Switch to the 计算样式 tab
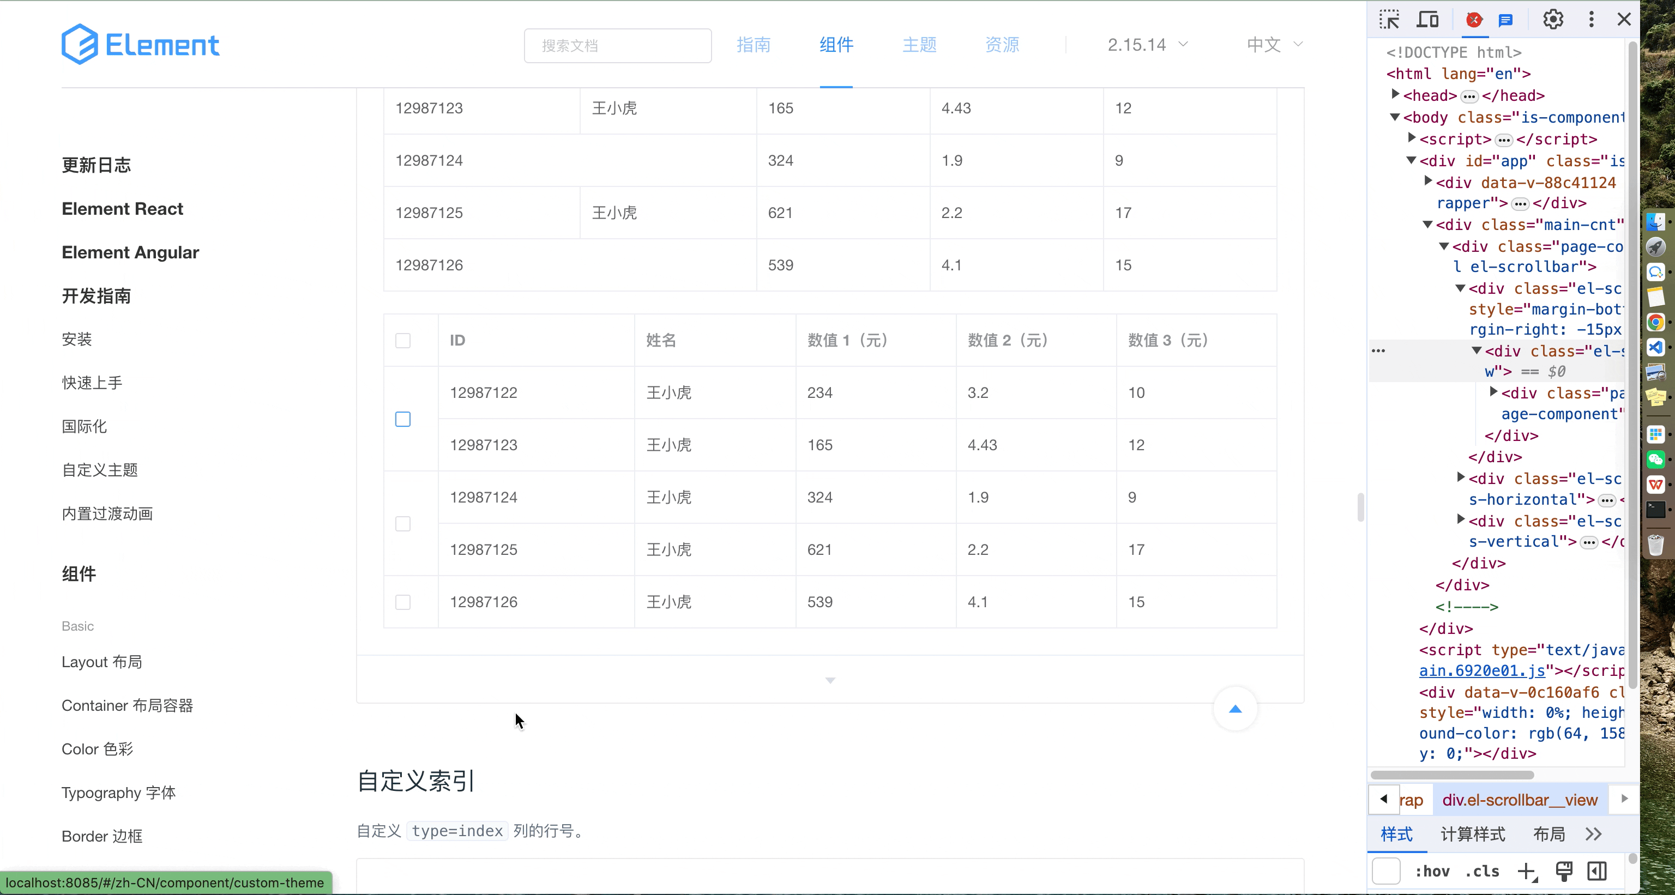Screen dimensions: 1675x895 (x=1473, y=834)
